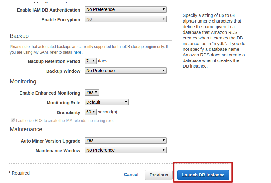The image size is (271, 183).
Task: Click the Maintenance section heading
Action: pos(26,129)
